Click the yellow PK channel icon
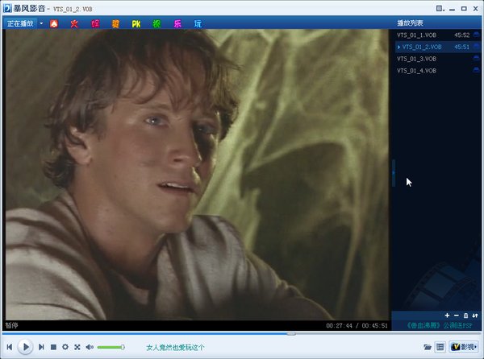Image resolution: width=484 pixels, height=359 pixels. pos(136,23)
